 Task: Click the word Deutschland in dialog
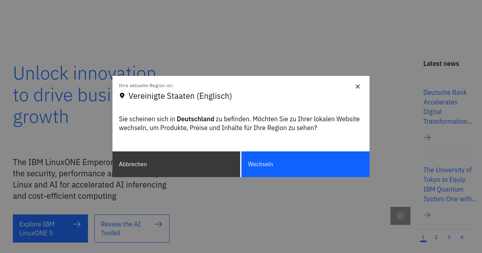tap(196, 119)
